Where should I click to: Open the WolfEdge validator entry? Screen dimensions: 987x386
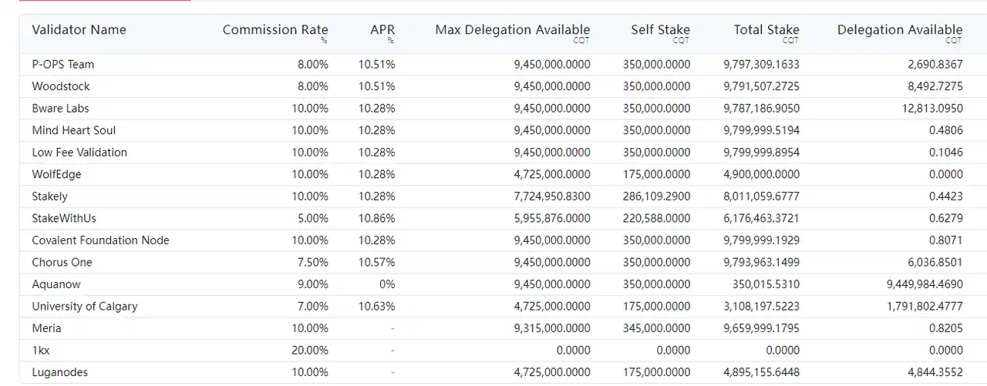coord(56,174)
